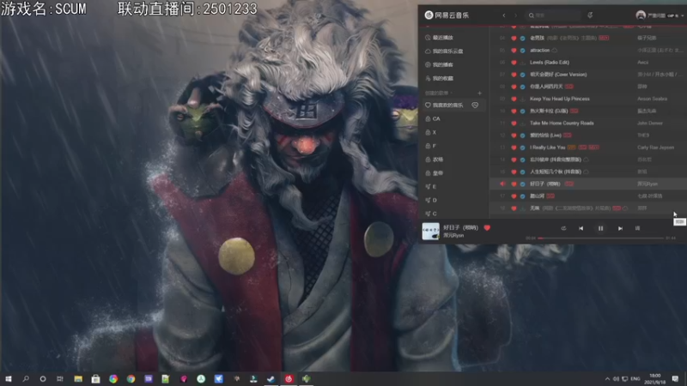Open artist John Denver link
The image size is (687, 386).
650,124
